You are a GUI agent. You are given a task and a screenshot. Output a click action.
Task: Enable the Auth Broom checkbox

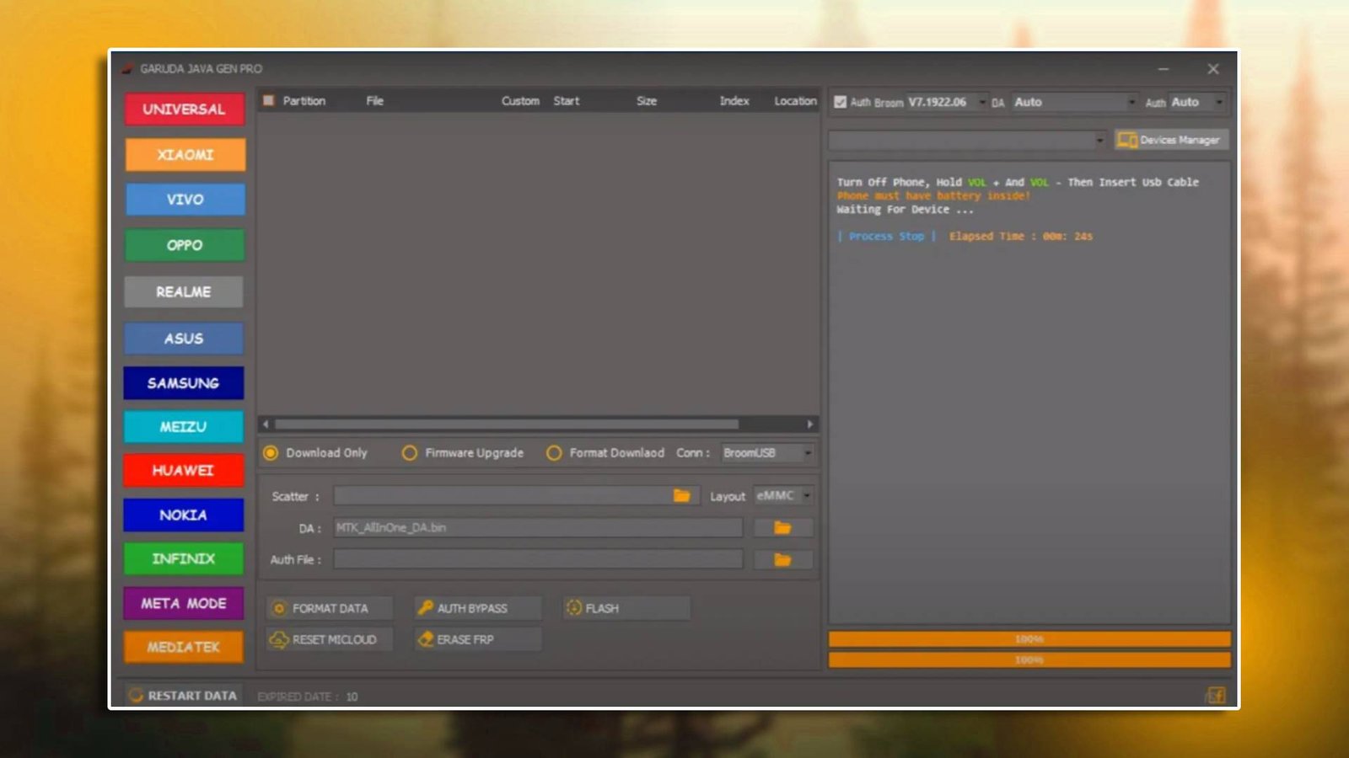coord(839,101)
